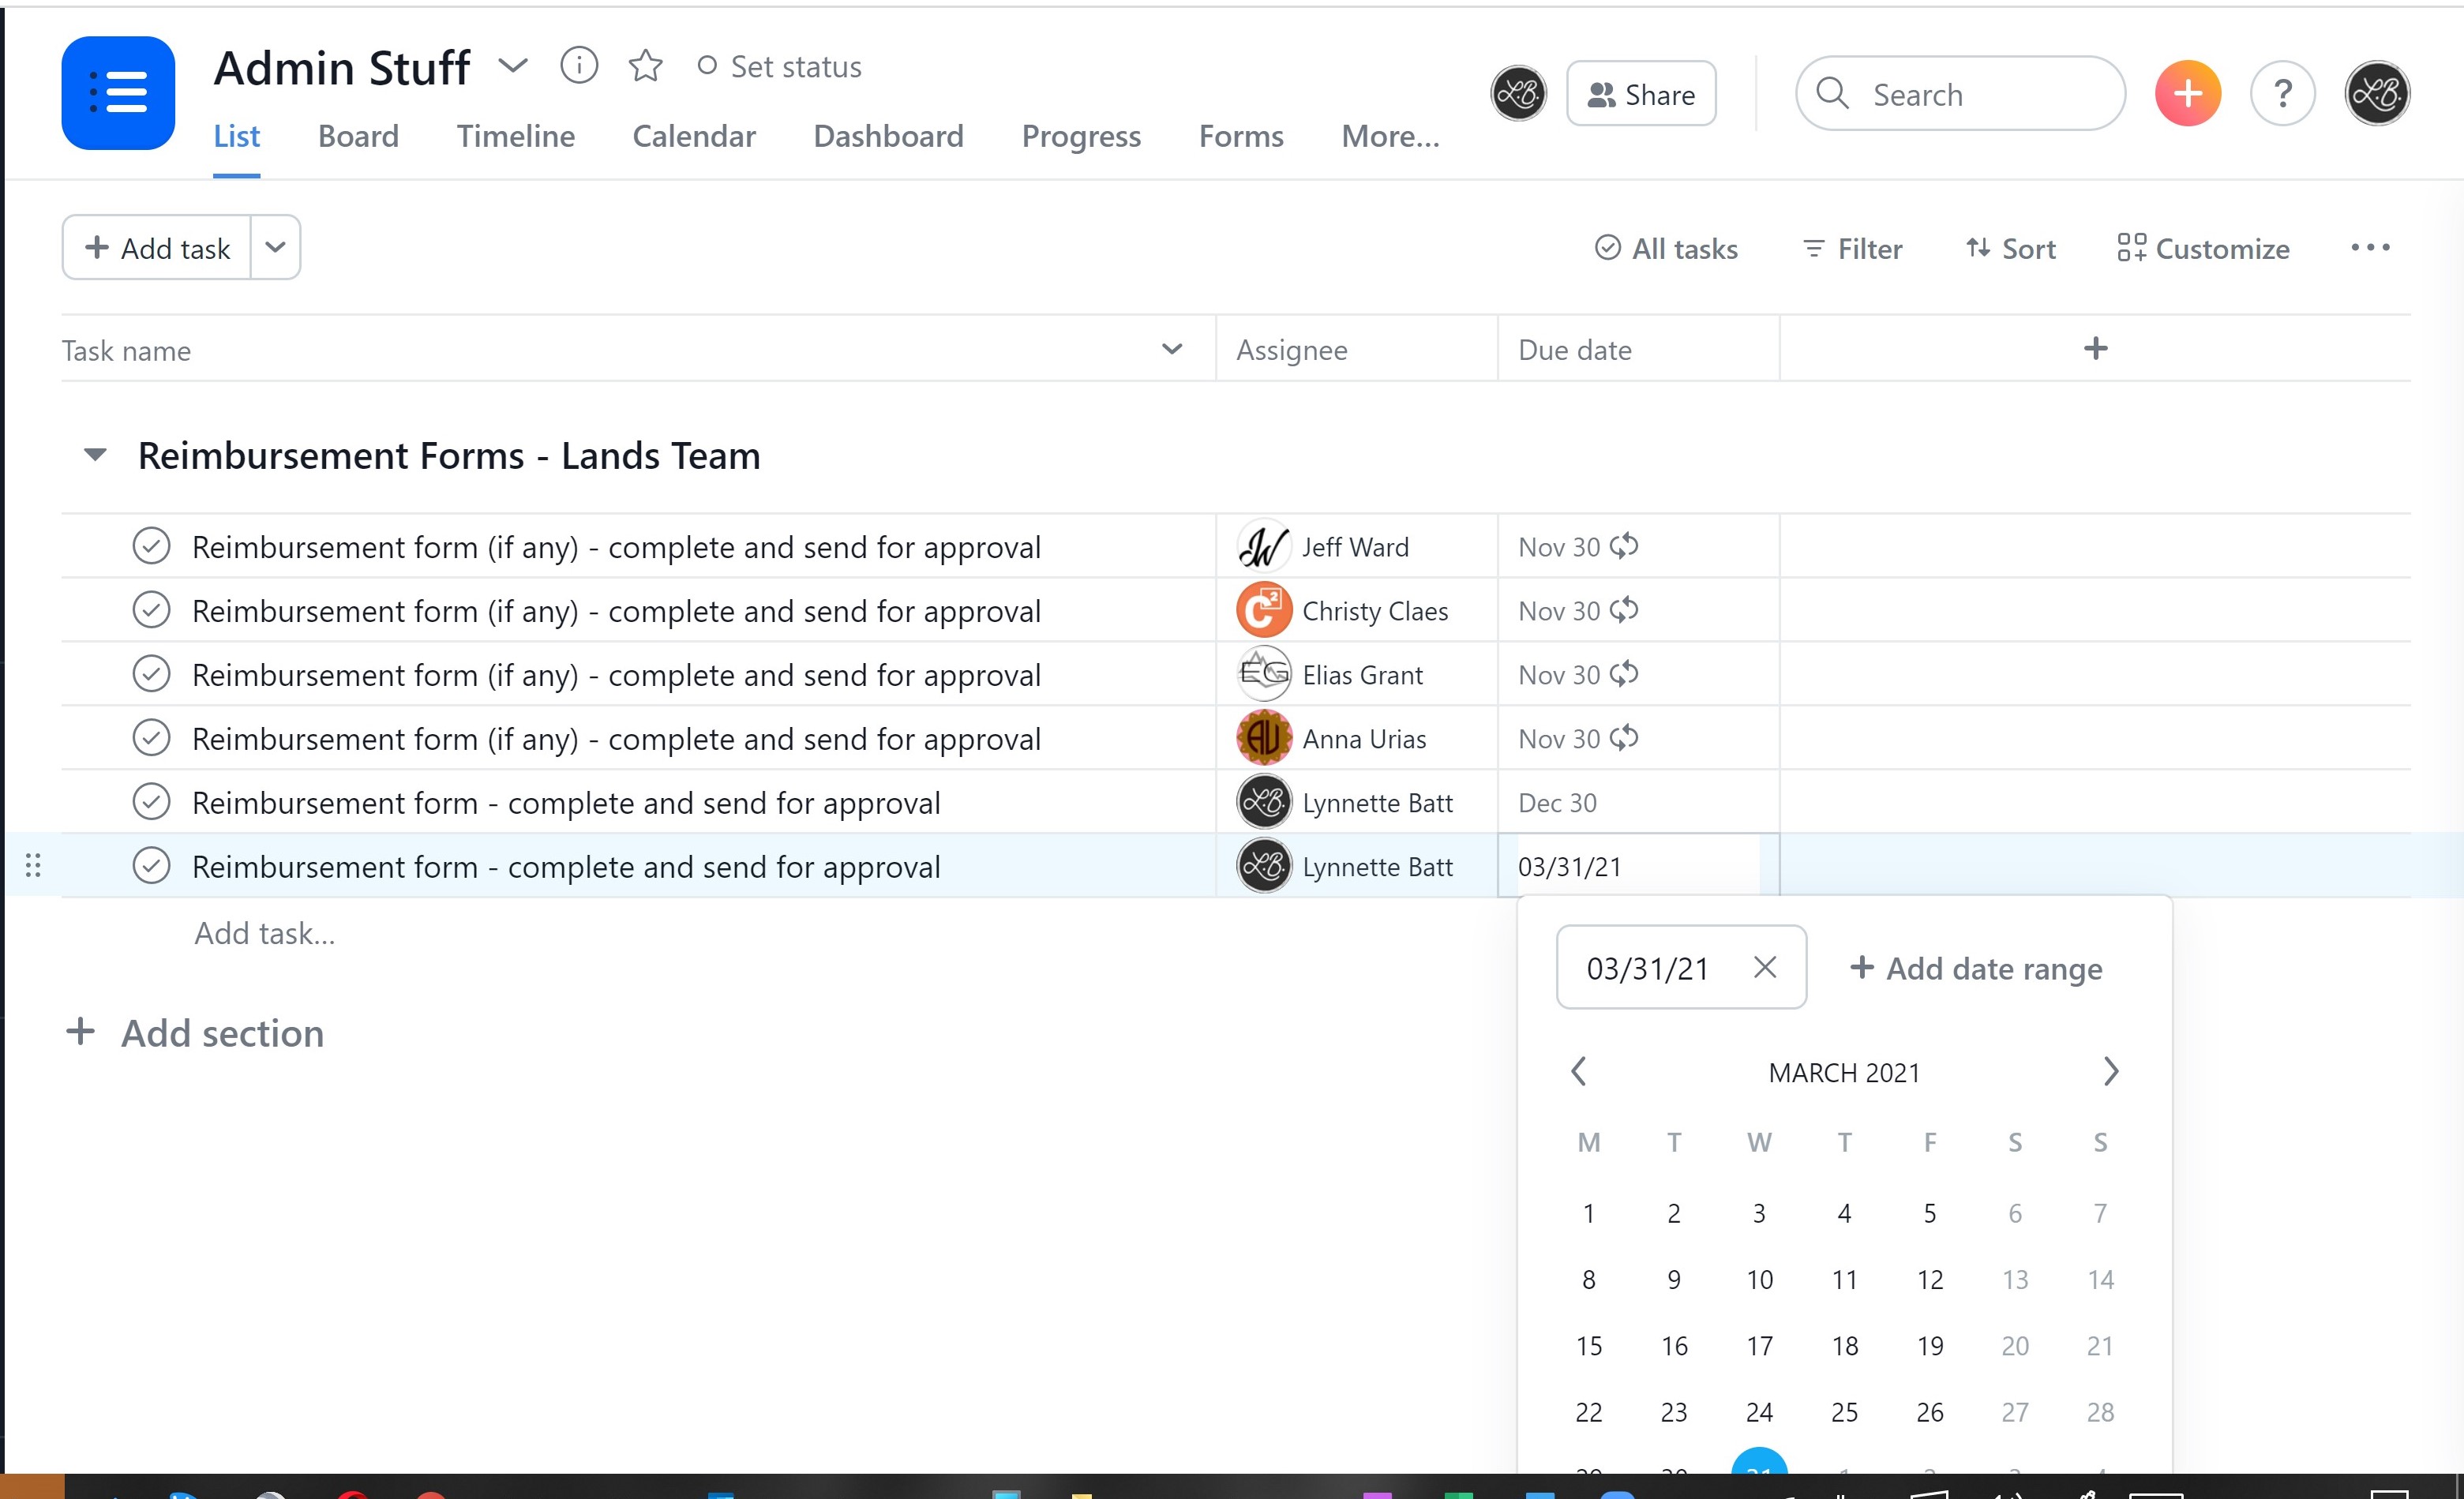2464x1499 pixels.
Task: Select March 5 in the calendar
Action: click(x=1930, y=1213)
